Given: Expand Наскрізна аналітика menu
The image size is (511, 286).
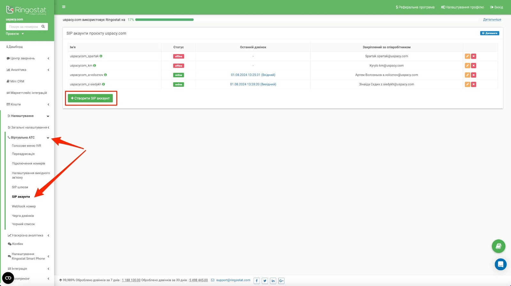Looking at the screenshot, I should click(x=28, y=236).
